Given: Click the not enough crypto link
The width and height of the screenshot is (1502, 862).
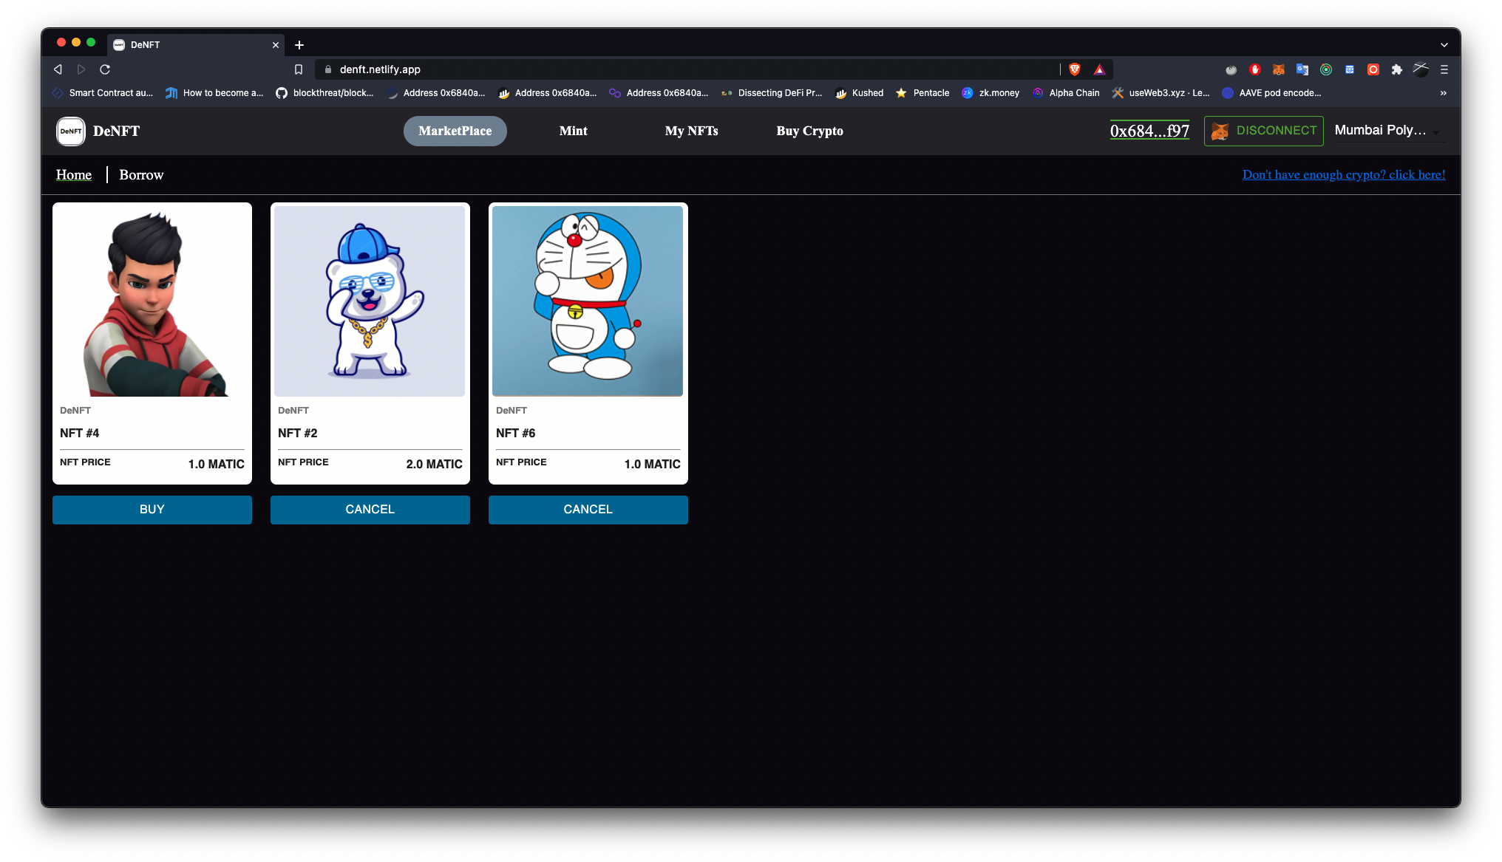Looking at the screenshot, I should (x=1343, y=175).
